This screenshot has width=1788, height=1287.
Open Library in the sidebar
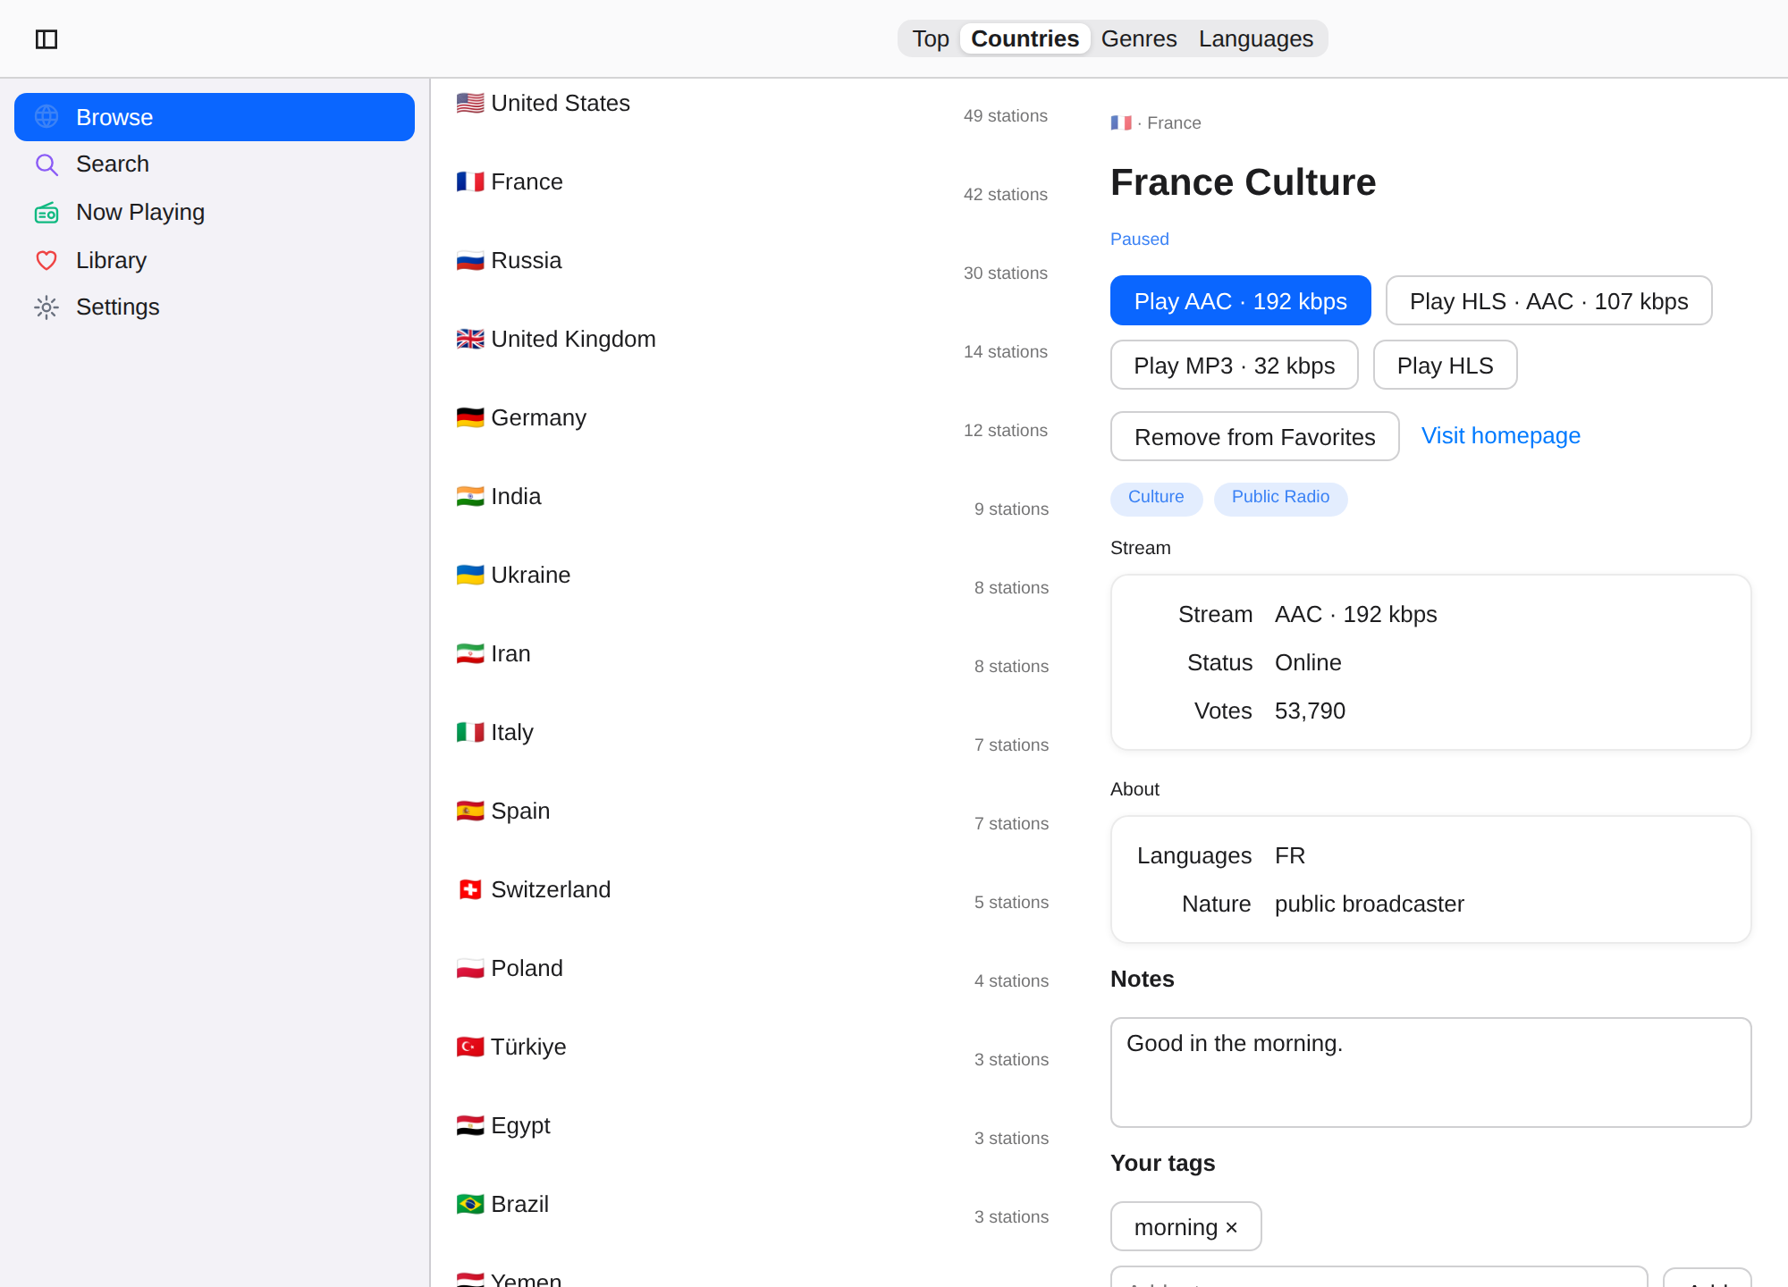point(215,260)
